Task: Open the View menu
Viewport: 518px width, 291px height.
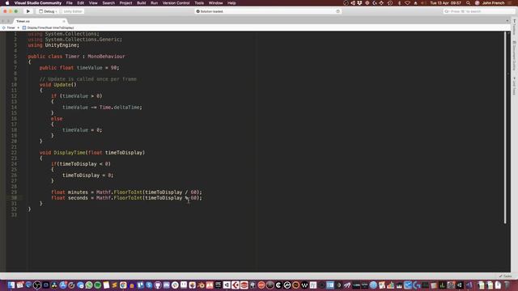Action: click(93, 3)
